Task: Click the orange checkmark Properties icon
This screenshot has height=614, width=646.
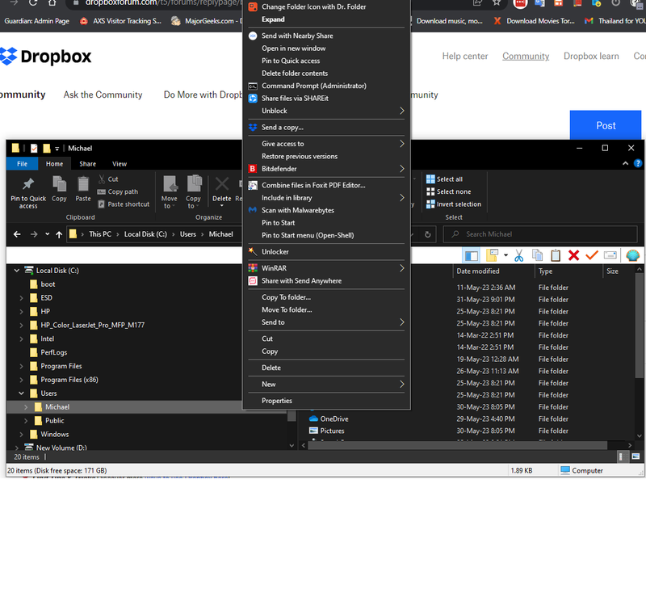Action: pyautogui.click(x=592, y=255)
